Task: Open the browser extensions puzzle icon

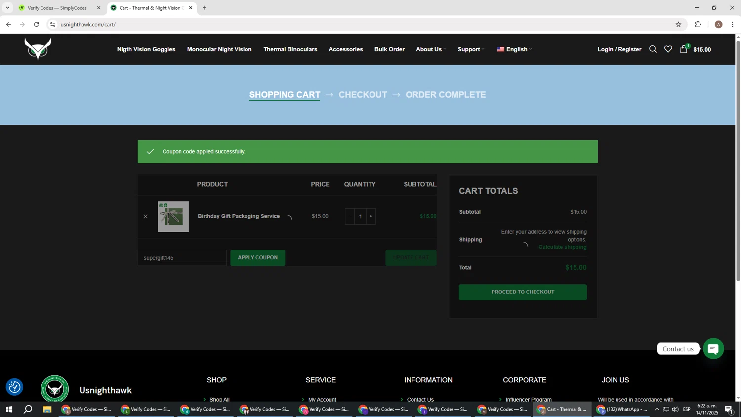Action: 698,24
